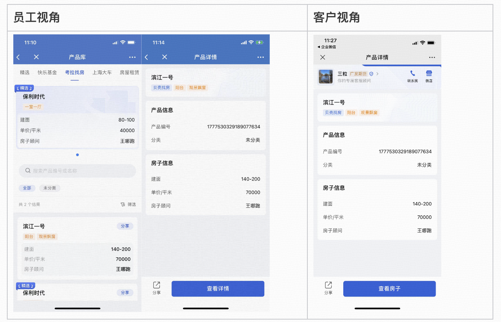Tap X icon in customer view 产品详情 header
Screen dimensions: 501x322
point(323,57)
